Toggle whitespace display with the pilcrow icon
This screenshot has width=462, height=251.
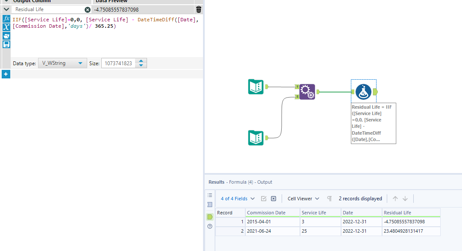tap(329, 198)
